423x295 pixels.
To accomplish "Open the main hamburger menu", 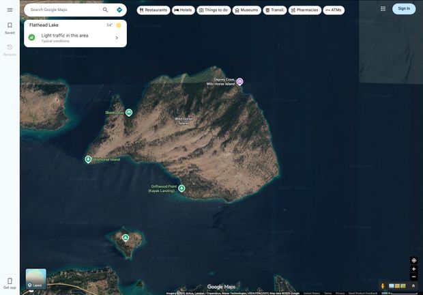I will coord(10,10).
